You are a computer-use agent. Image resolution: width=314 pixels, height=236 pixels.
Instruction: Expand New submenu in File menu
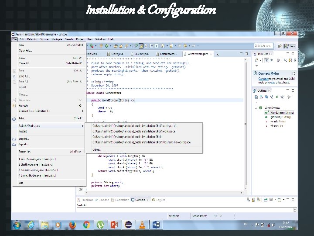pyautogui.click(x=49, y=45)
